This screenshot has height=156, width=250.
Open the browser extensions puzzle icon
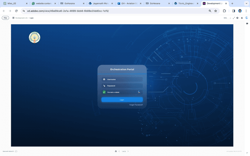[x=225, y=11]
